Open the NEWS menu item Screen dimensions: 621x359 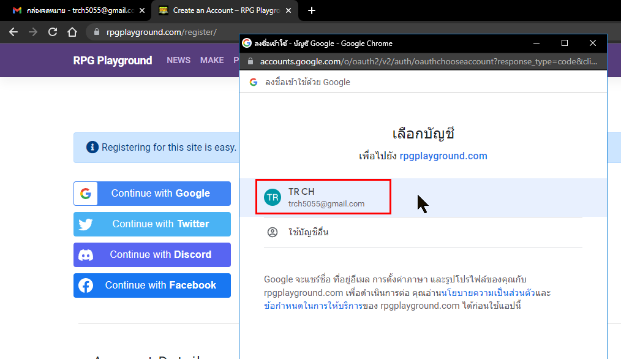[x=179, y=60]
